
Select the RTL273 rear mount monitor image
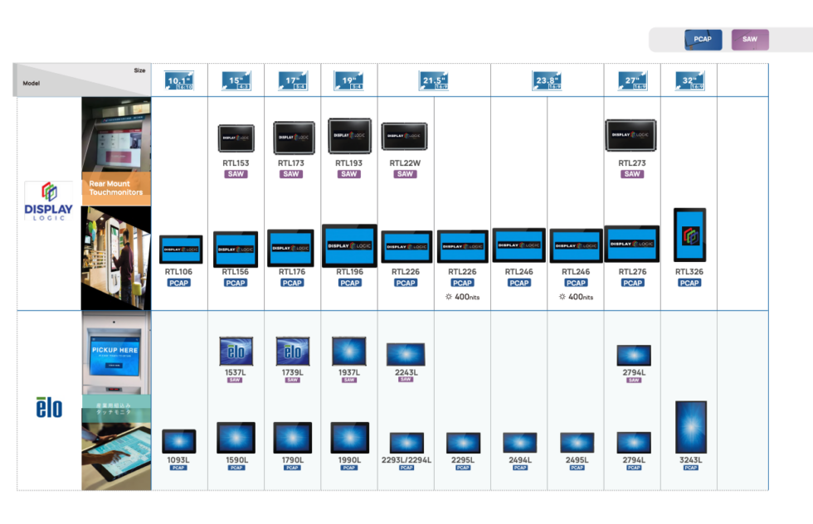coord(633,134)
